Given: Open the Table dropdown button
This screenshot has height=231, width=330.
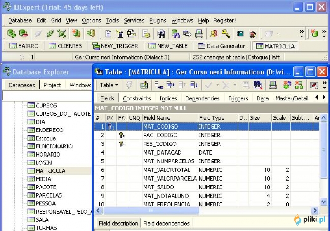Looking at the screenshot, I should 109,85.
